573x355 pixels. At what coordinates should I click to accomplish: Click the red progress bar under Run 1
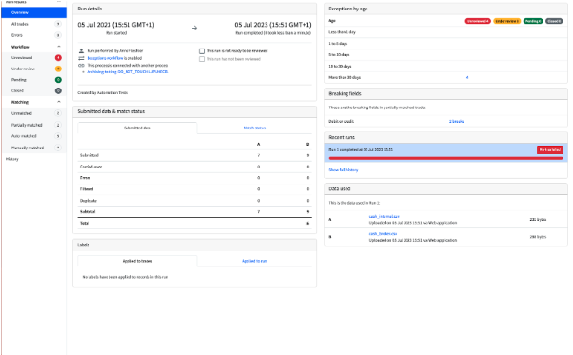445,158
